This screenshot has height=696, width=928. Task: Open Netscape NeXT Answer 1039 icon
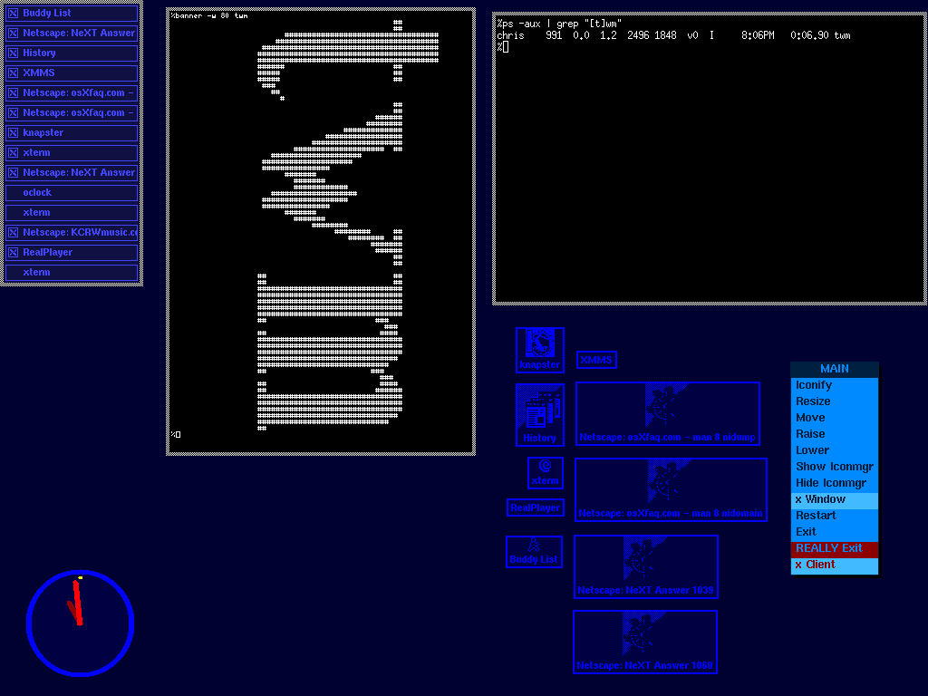645,566
